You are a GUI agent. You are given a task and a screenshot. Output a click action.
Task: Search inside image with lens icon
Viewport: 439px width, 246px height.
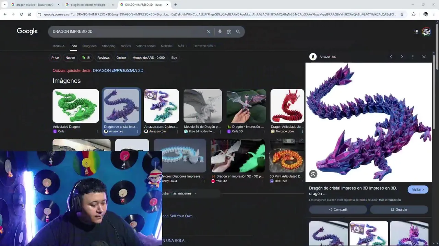click(313, 174)
